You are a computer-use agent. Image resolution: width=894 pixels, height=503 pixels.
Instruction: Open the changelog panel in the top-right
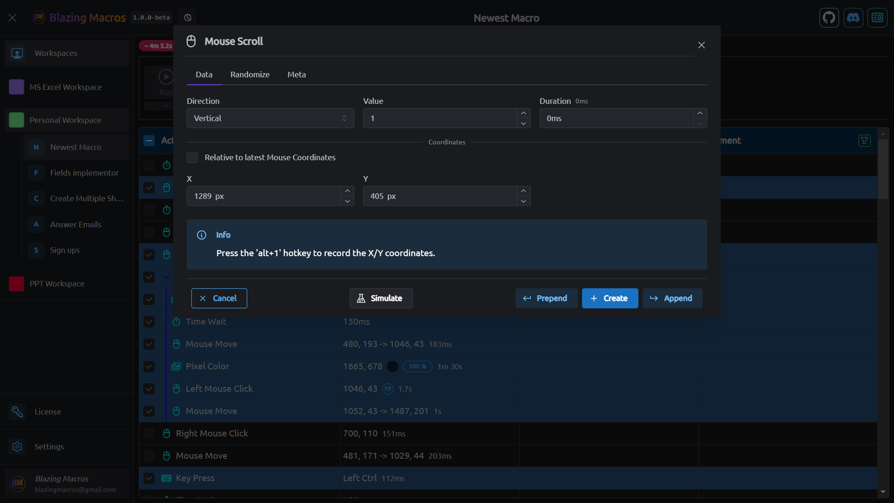tap(878, 18)
